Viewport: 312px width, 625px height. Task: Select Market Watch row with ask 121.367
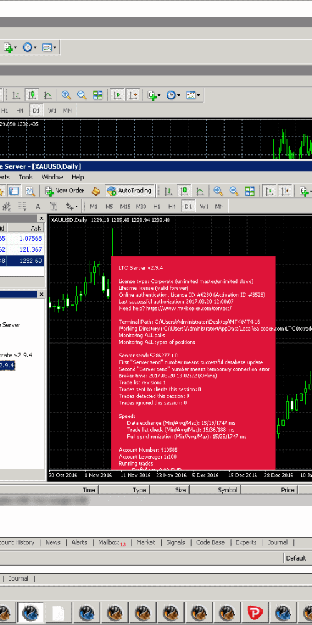pos(22,249)
